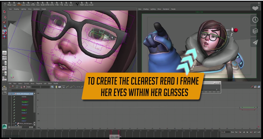Go to the end of playback range
Screen dimensions: 263x139
259,132
